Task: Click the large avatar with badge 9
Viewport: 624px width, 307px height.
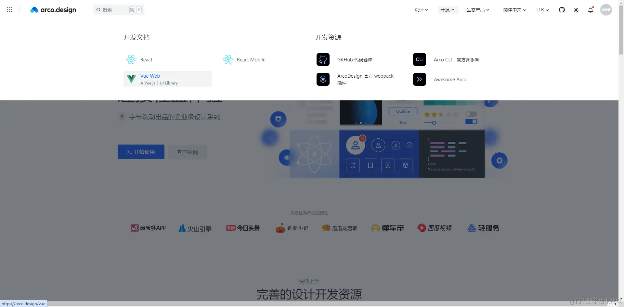Action: point(356,145)
